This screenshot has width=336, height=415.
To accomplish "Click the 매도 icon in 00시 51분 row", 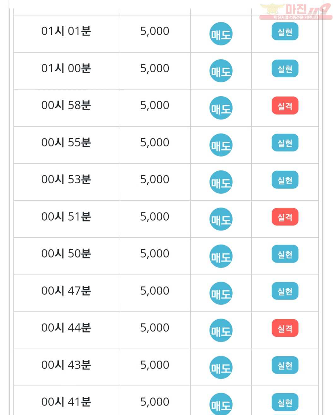I will click(x=221, y=219).
